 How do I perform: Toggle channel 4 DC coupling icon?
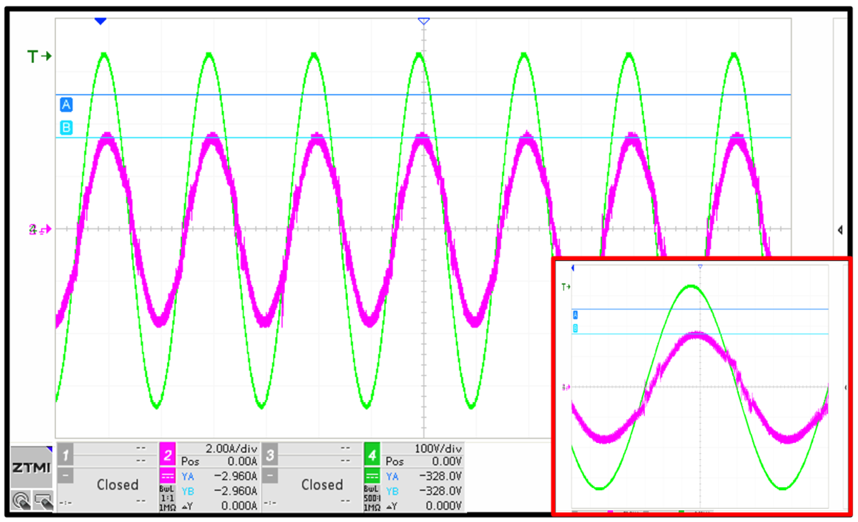tap(372, 476)
